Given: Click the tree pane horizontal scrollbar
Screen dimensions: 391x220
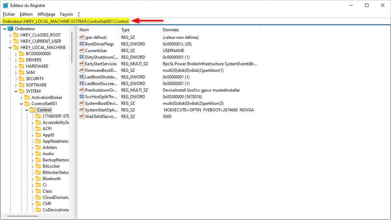Looking at the screenshot, I should click(x=23, y=216).
